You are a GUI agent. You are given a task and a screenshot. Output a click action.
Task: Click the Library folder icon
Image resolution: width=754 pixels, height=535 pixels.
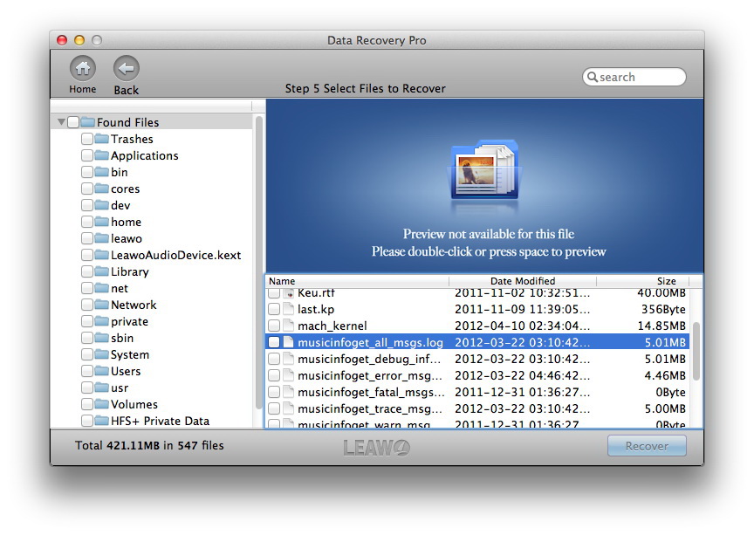101,271
